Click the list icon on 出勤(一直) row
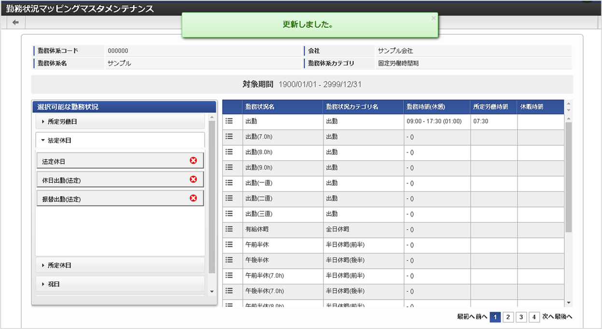Viewport: 602px width, 329px height. pos(229,183)
